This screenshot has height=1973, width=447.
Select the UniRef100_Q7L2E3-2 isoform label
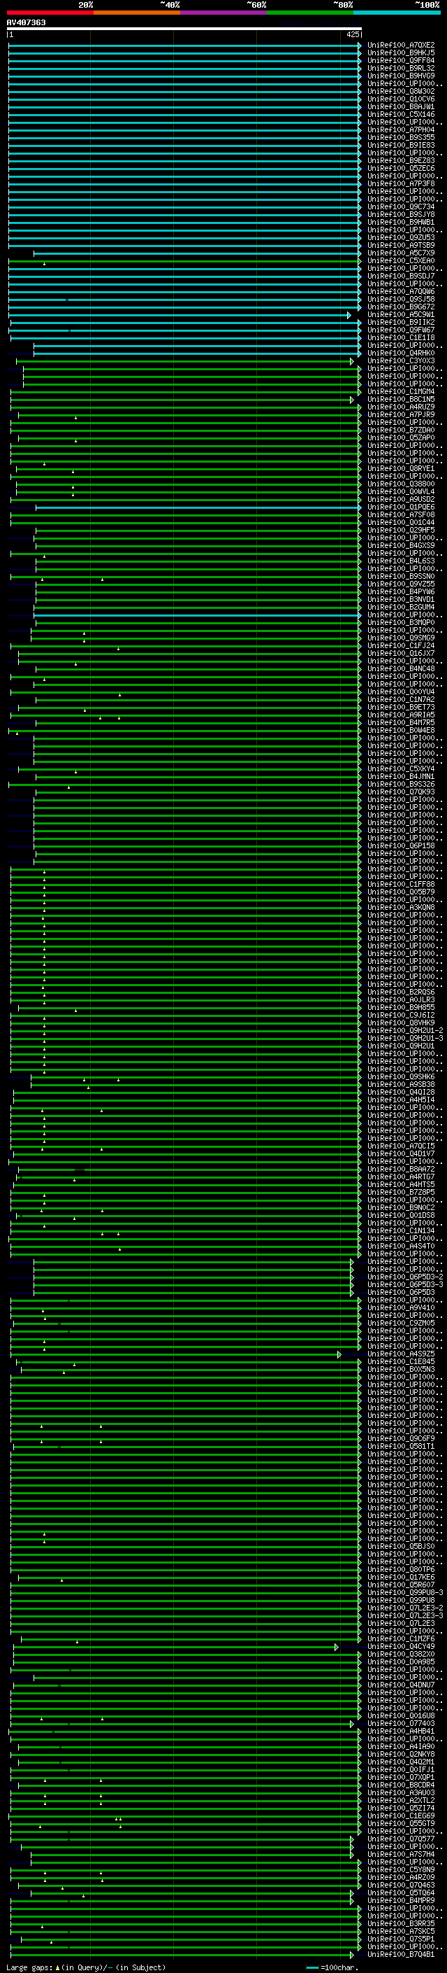pyautogui.click(x=405, y=1608)
